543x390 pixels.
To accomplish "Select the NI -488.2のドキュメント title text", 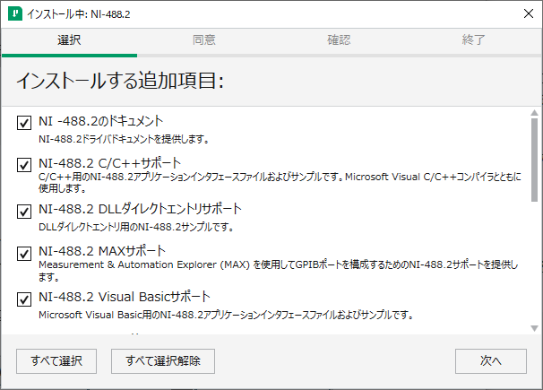I will click(x=100, y=121).
